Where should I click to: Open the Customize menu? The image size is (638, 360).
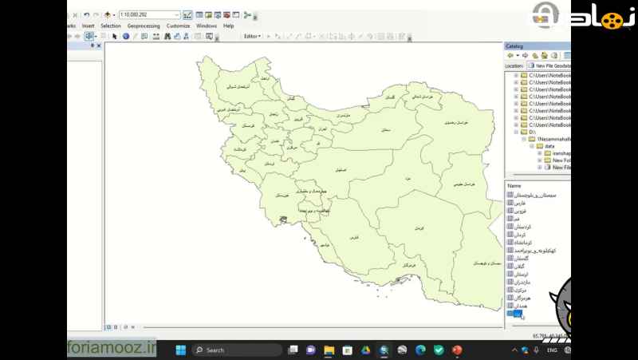[x=178, y=26]
